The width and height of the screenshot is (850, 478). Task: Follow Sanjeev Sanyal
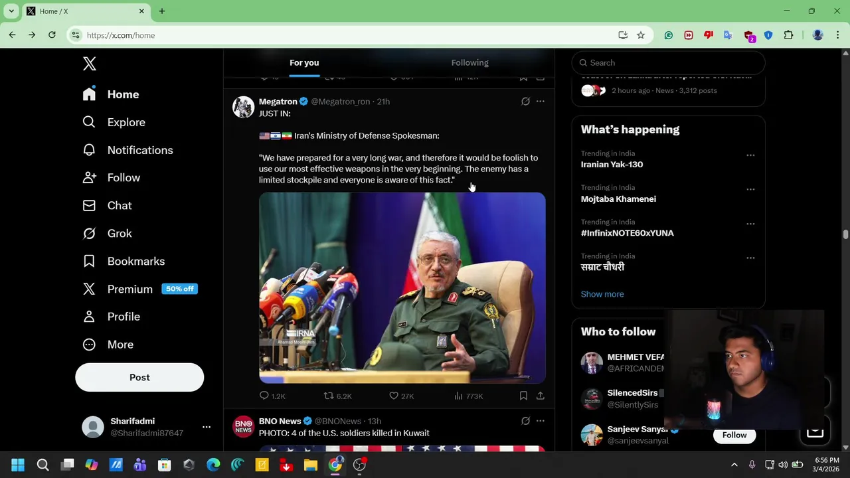[x=734, y=435]
